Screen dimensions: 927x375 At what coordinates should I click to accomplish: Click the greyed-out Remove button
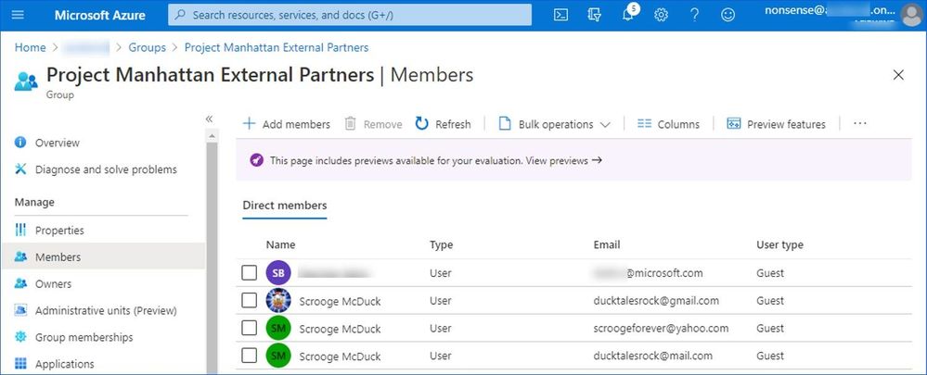373,124
